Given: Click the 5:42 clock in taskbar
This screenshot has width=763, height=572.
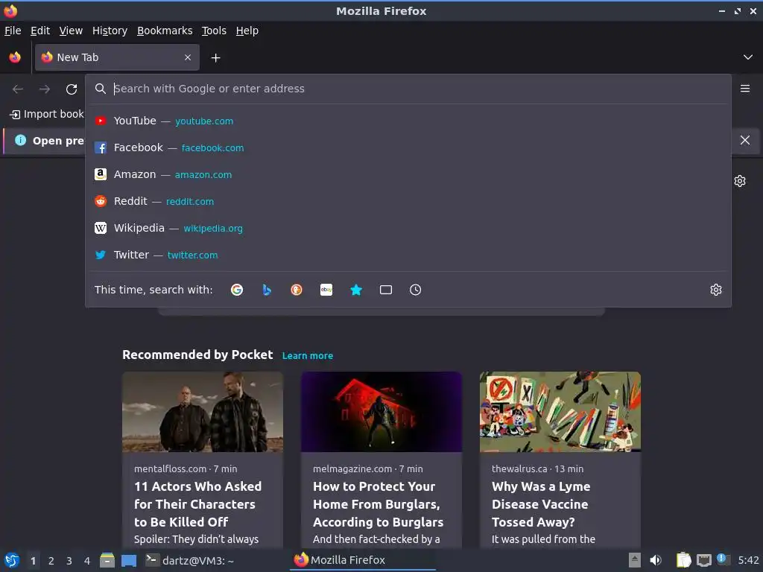Looking at the screenshot, I should click(x=748, y=560).
